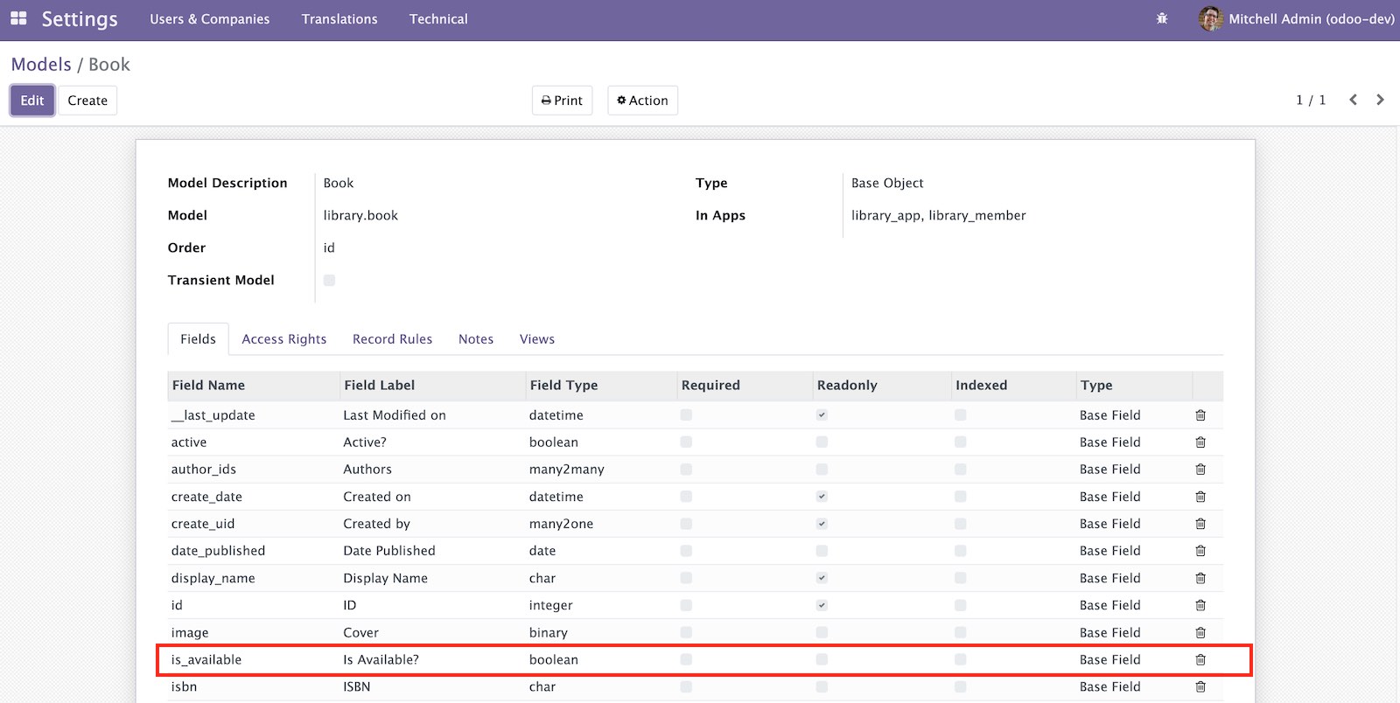1400x703 pixels.
Task: Click the 'ISBN' field label cell
Action: pyautogui.click(x=357, y=686)
